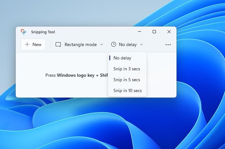Choose Snip in 10 secs option
Image resolution: width=225 pixels, height=149 pixels.
(x=127, y=90)
